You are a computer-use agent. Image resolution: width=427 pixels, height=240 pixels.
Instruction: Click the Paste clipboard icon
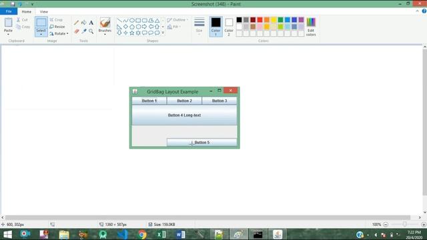coord(8,23)
